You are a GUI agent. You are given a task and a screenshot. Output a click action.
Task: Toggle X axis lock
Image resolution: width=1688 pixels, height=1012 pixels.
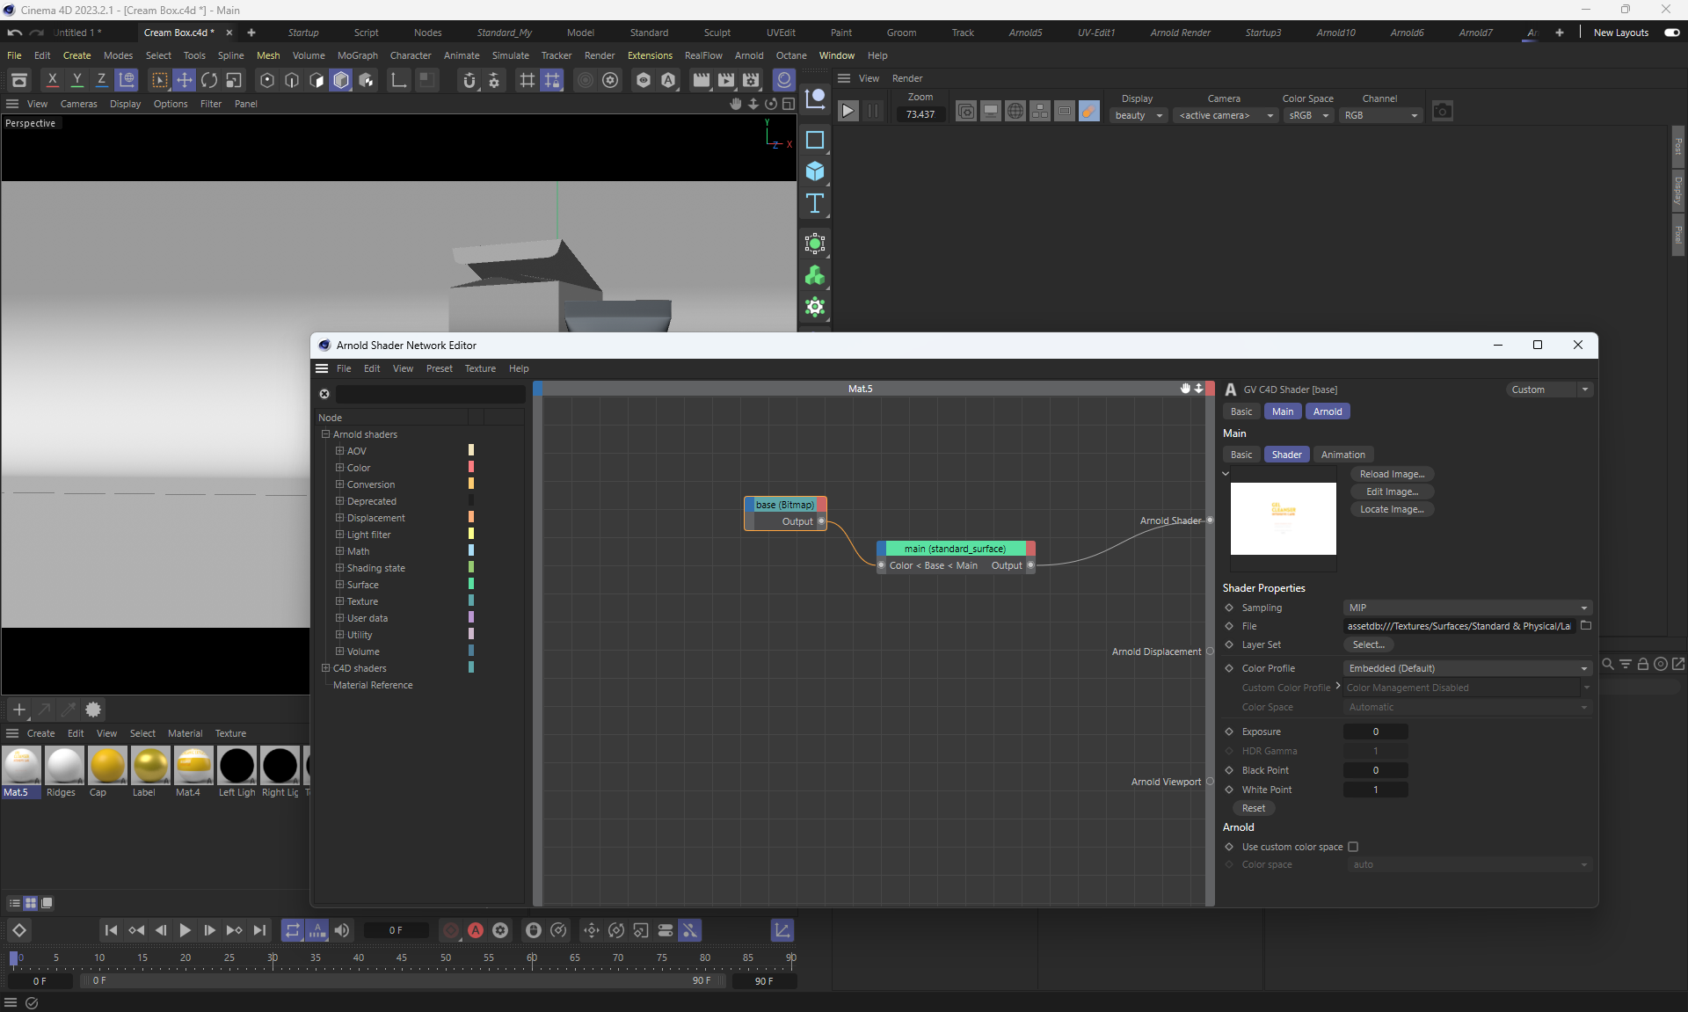[x=53, y=80]
